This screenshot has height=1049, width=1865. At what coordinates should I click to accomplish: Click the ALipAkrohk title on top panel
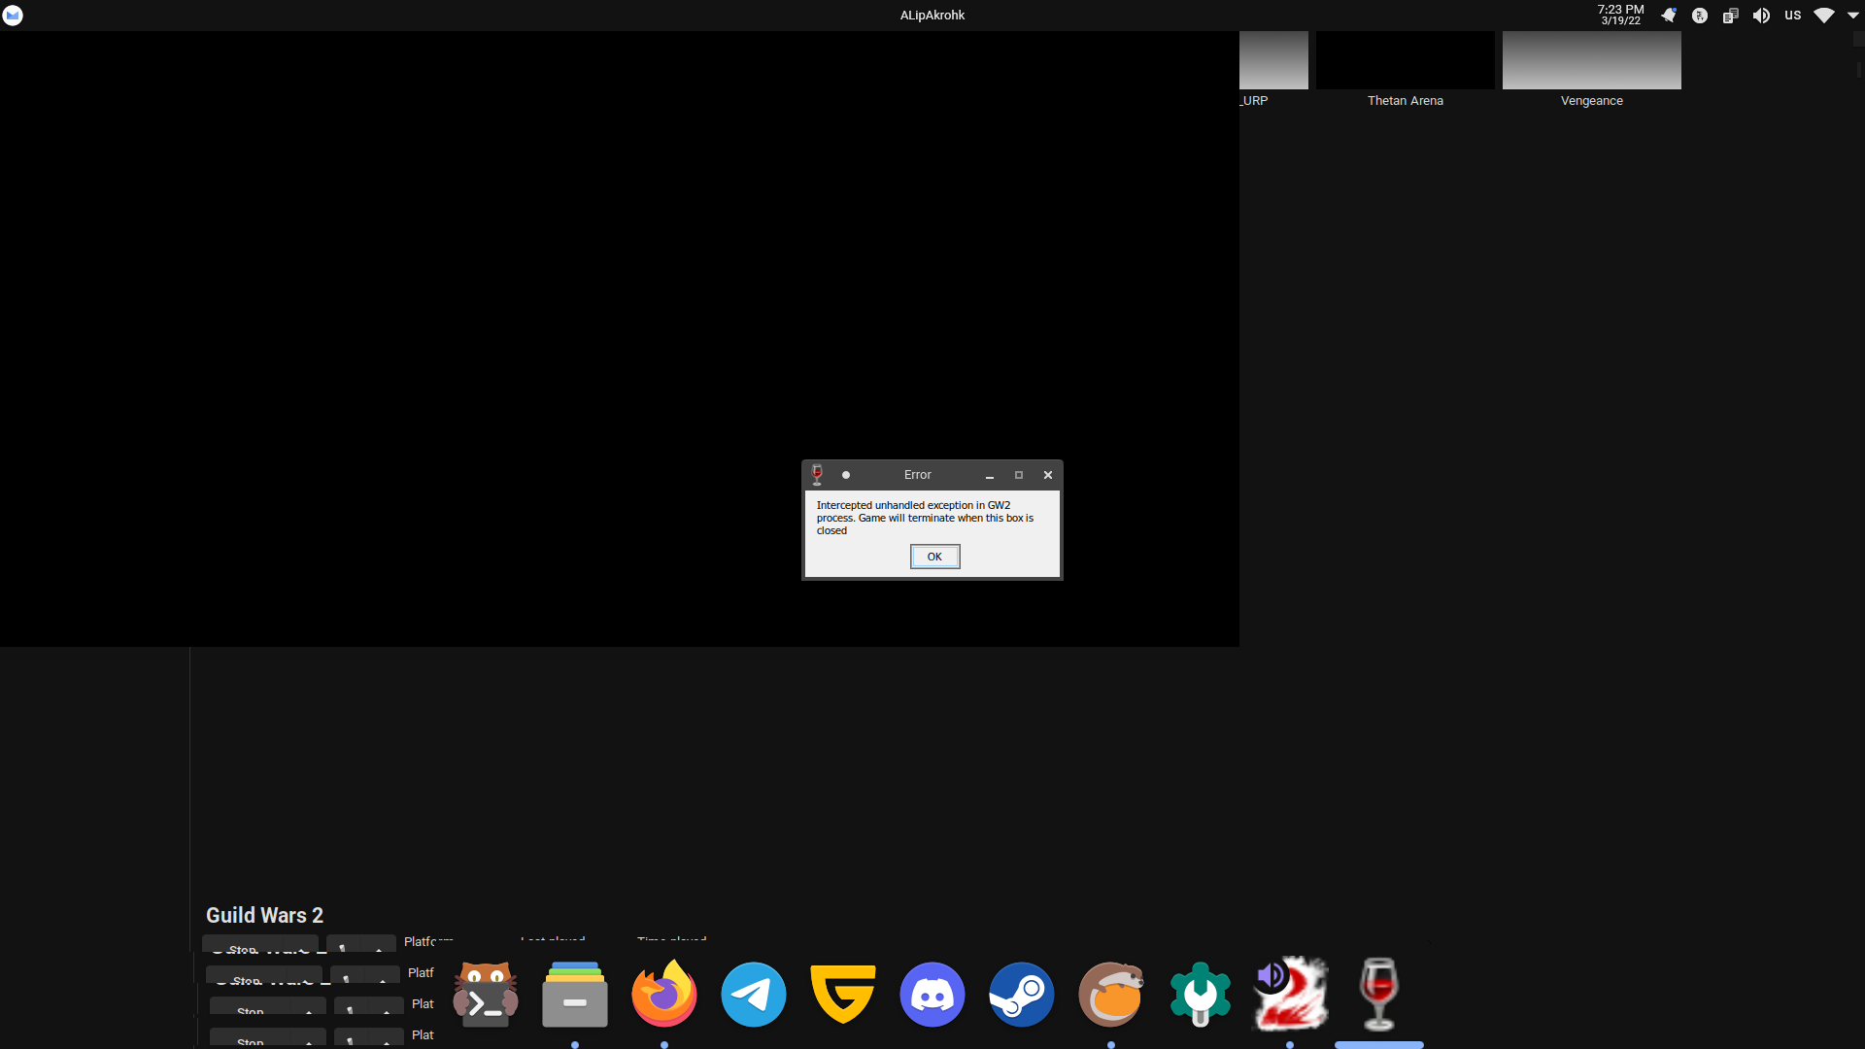coord(932,16)
